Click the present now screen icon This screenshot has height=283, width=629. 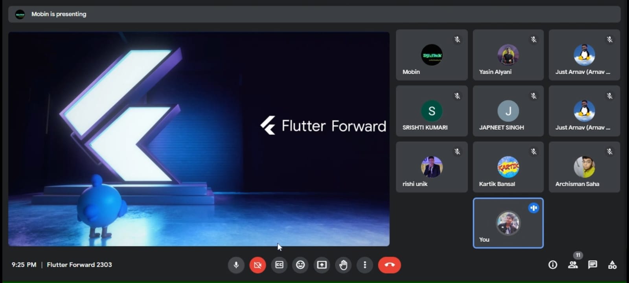click(322, 265)
